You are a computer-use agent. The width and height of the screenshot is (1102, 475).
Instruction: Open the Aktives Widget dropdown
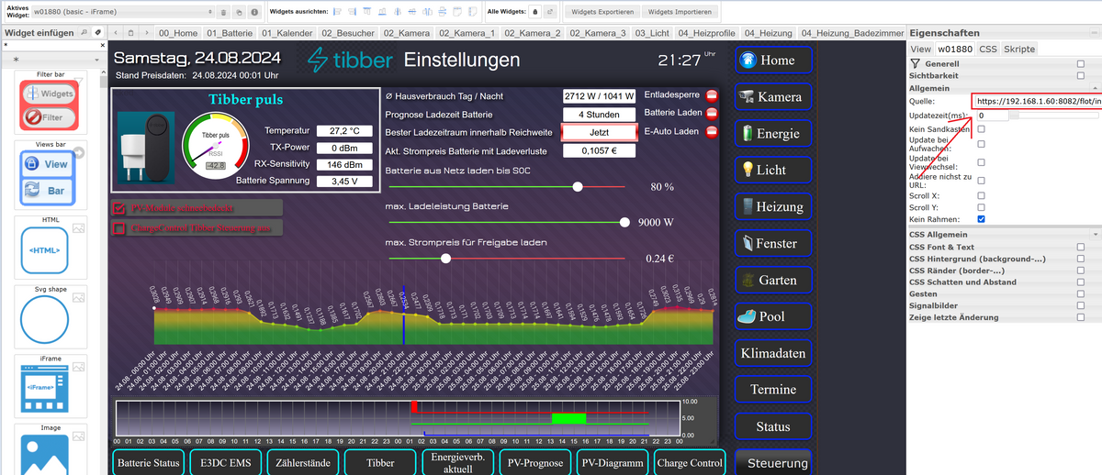(x=124, y=12)
